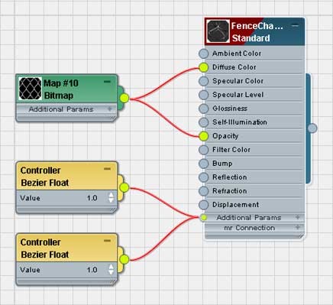Collapse the FenceChain Standard material node
The image size is (333, 305).
click(x=295, y=25)
